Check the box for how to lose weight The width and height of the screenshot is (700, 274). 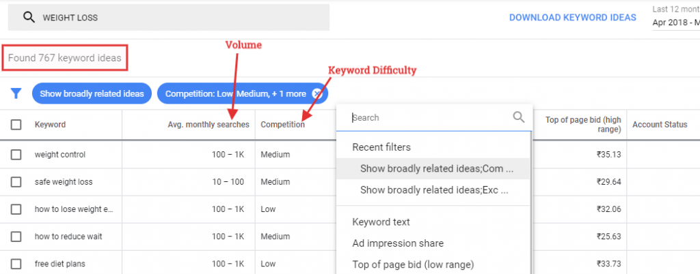(16, 209)
